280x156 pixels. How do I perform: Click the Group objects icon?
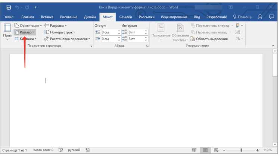[x=239, y=32]
